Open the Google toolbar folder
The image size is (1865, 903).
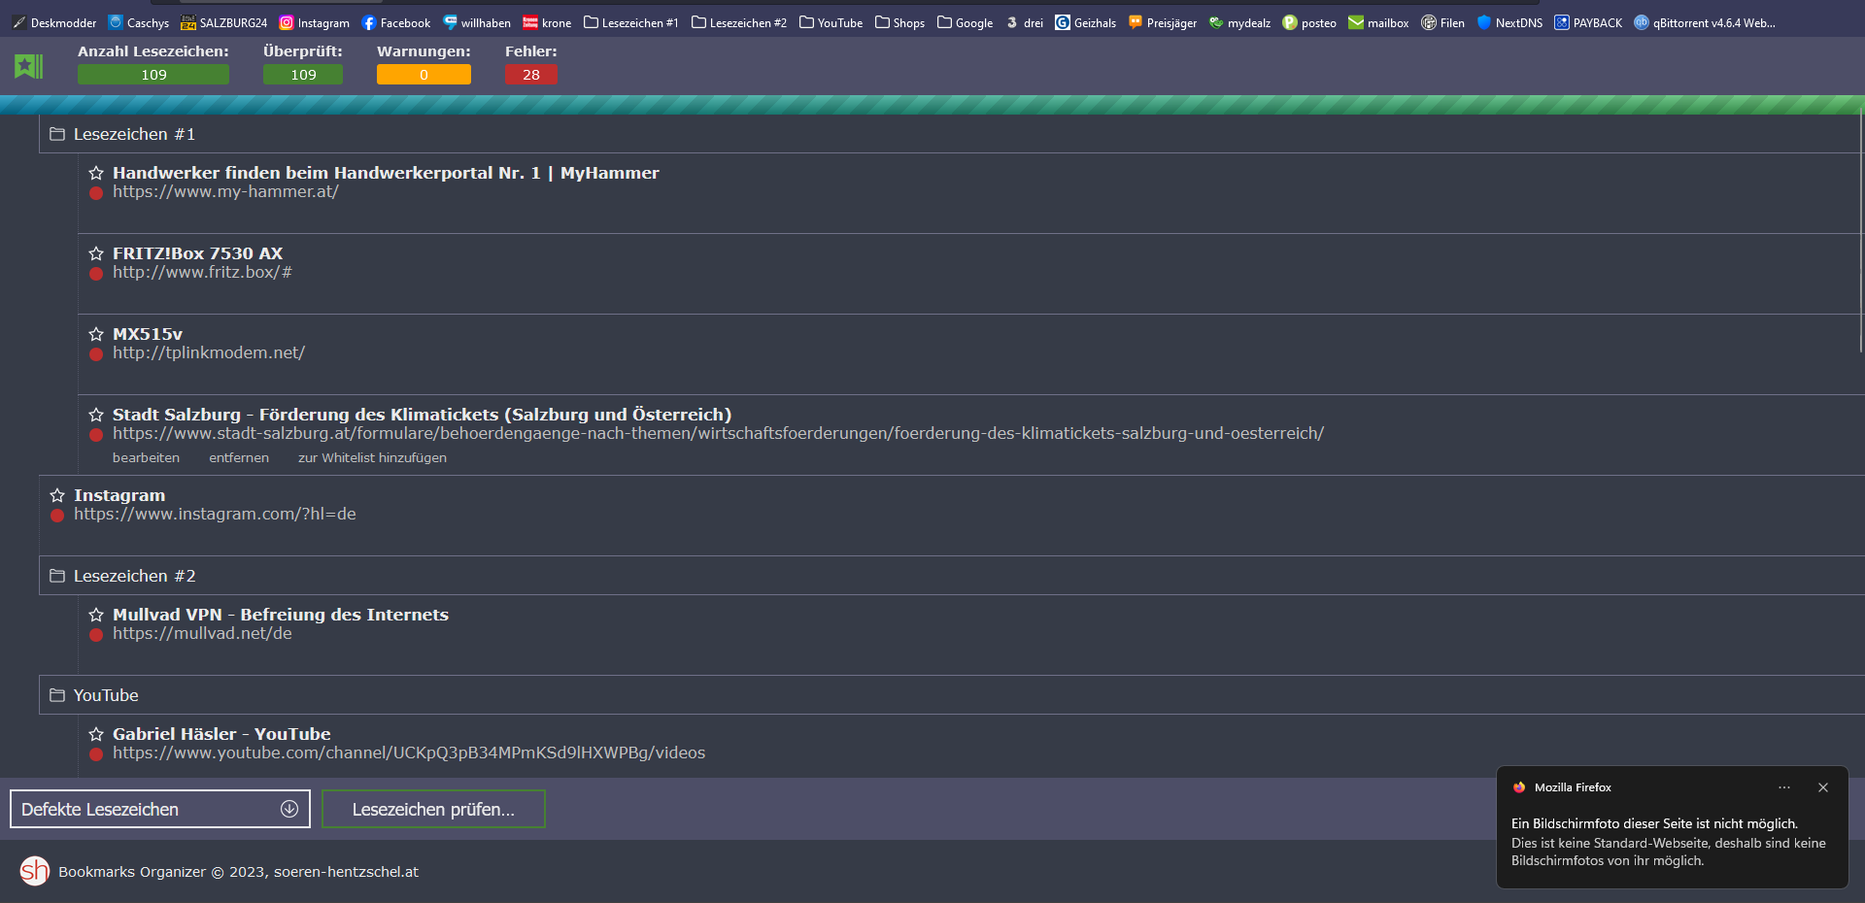tap(965, 22)
